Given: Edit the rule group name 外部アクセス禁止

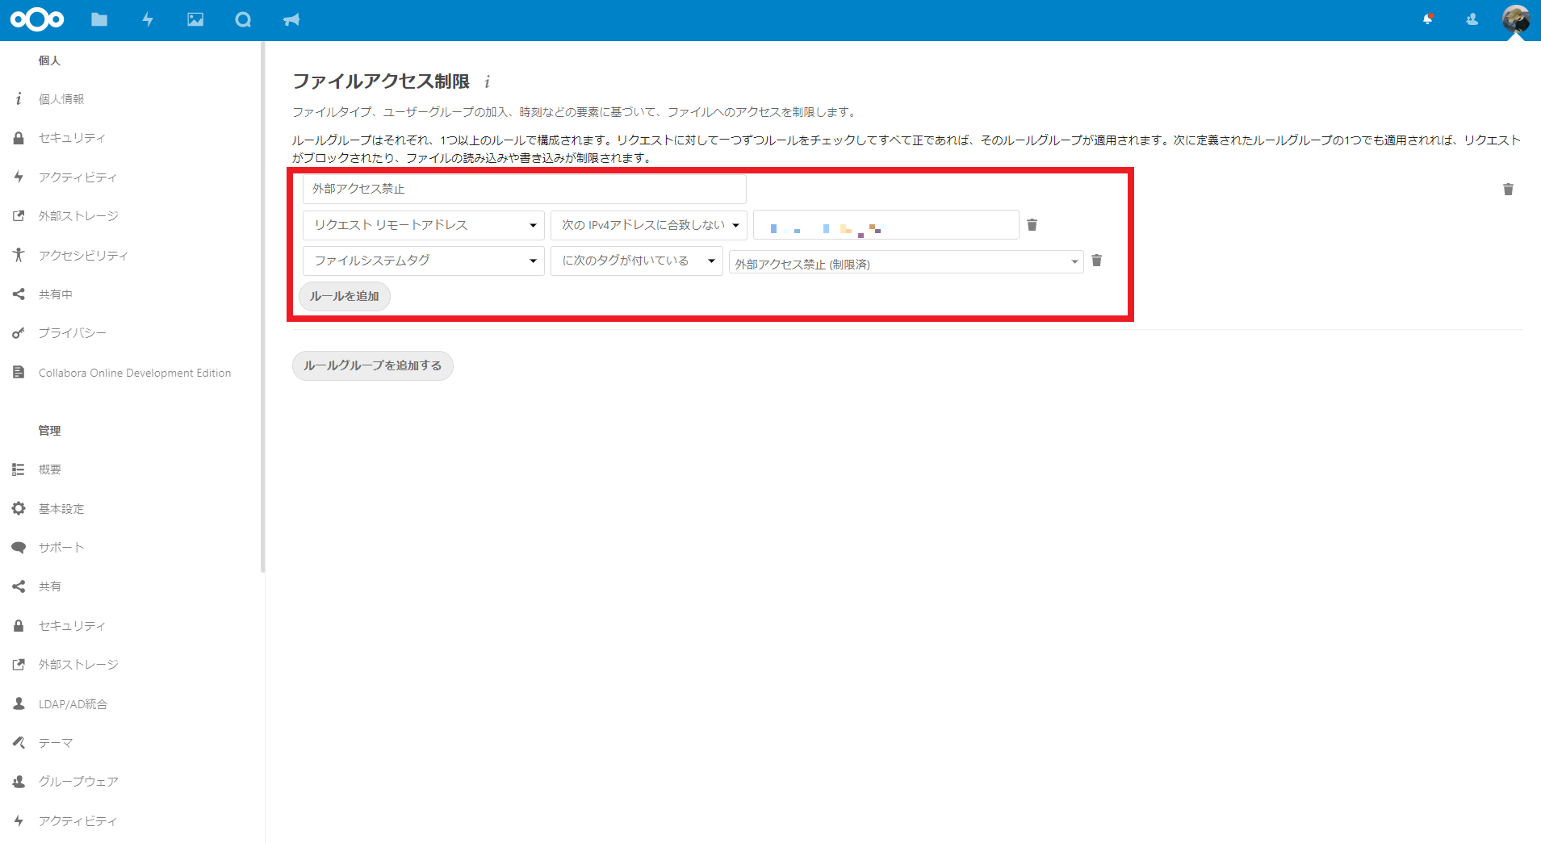Looking at the screenshot, I should pos(525,189).
